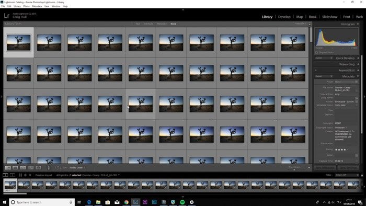
Task: Enable the Text library filter
Action: [x=138, y=24]
